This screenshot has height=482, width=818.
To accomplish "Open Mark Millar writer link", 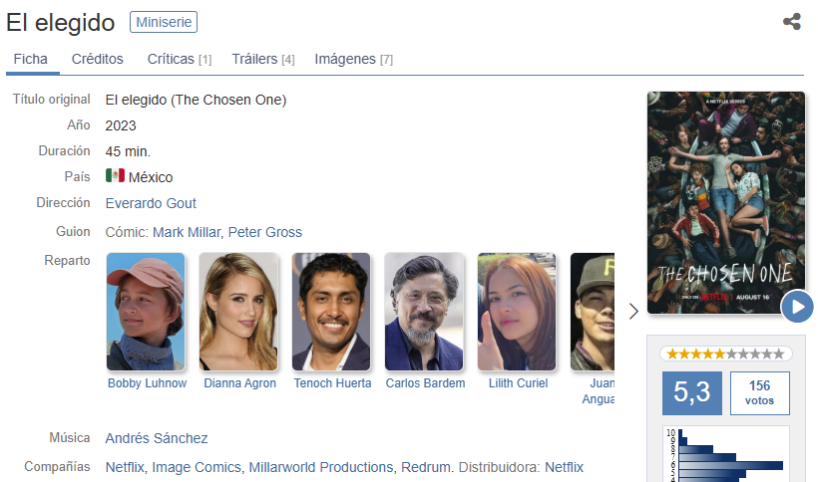I will coord(188,232).
